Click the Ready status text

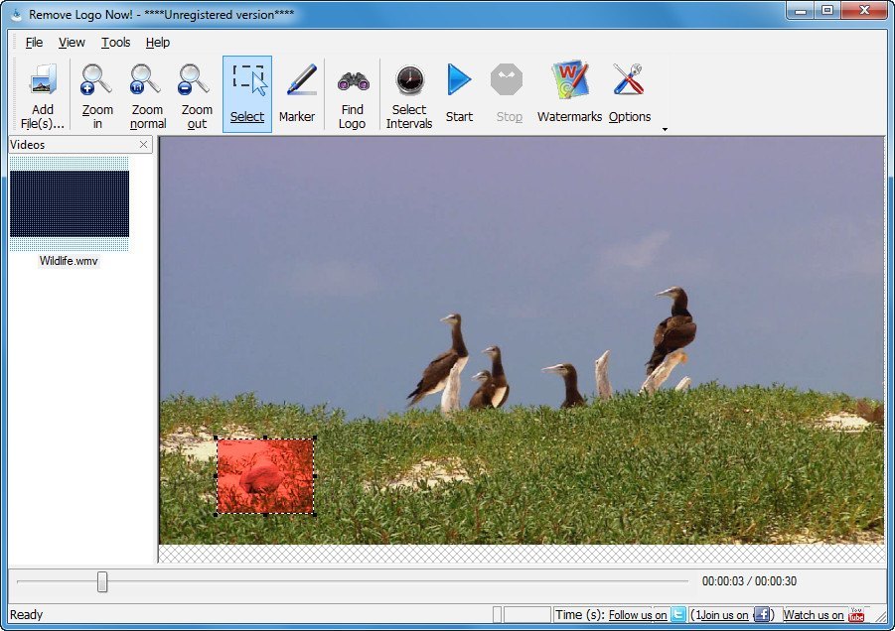[x=26, y=615]
